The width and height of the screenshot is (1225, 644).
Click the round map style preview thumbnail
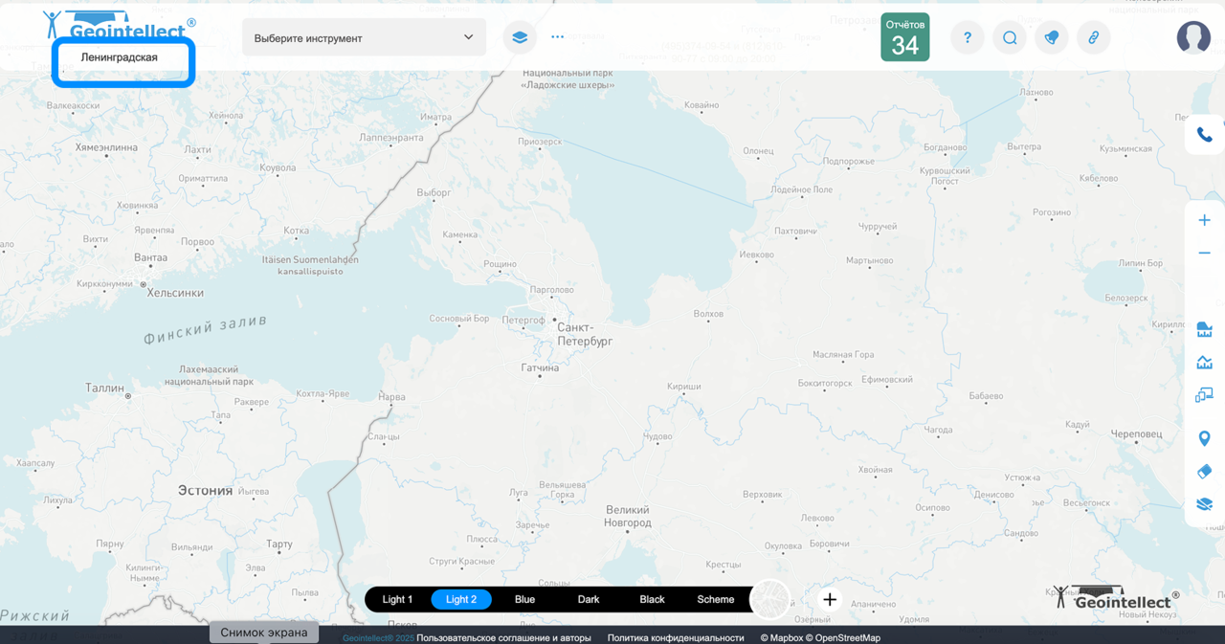click(x=769, y=599)
